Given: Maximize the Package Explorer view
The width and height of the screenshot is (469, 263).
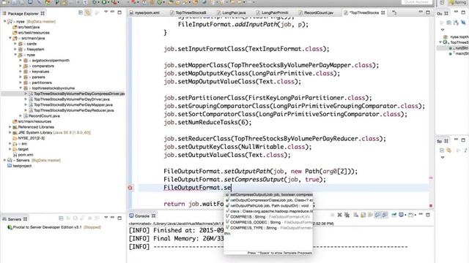Looking at the screenshot, I should [119, 12].
